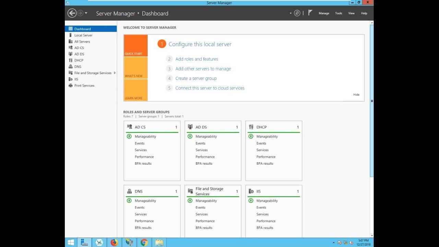Open the DNS role tile header
This screenshot has width=439, height=247.
[x=152, y=191]
